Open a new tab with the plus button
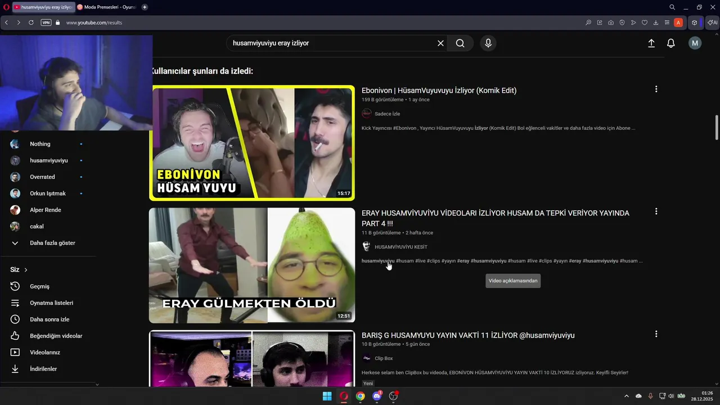 (145, 7)
